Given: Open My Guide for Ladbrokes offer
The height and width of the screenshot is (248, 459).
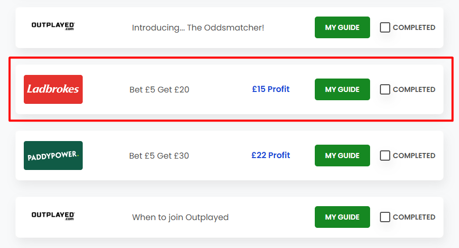Looking at the screenshot, I should tap(342, 89).
